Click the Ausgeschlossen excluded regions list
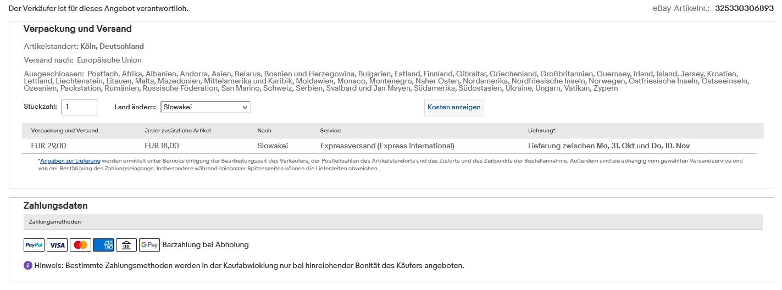The width and height of the screenshot is (782, 290). 387,81
